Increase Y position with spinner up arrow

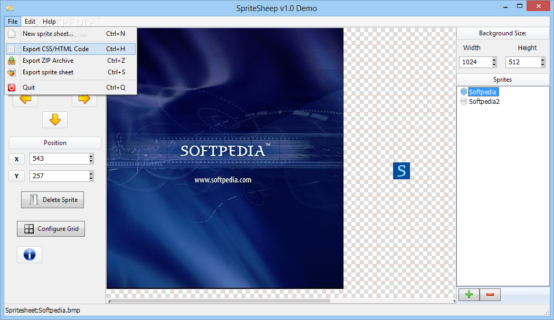tap(91, 173)
